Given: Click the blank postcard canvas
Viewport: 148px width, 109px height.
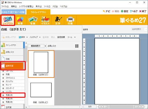Looking at the screenshot, I should [x=117, y=71].
